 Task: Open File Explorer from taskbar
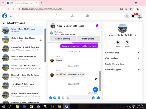coord(17,106)
